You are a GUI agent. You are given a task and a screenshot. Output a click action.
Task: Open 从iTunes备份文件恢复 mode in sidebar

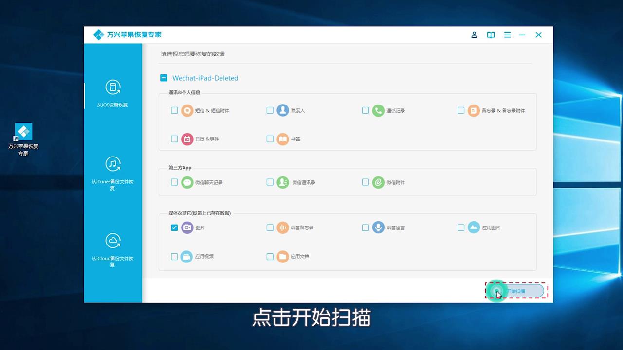pyautogui.click(x=112, y=164)
